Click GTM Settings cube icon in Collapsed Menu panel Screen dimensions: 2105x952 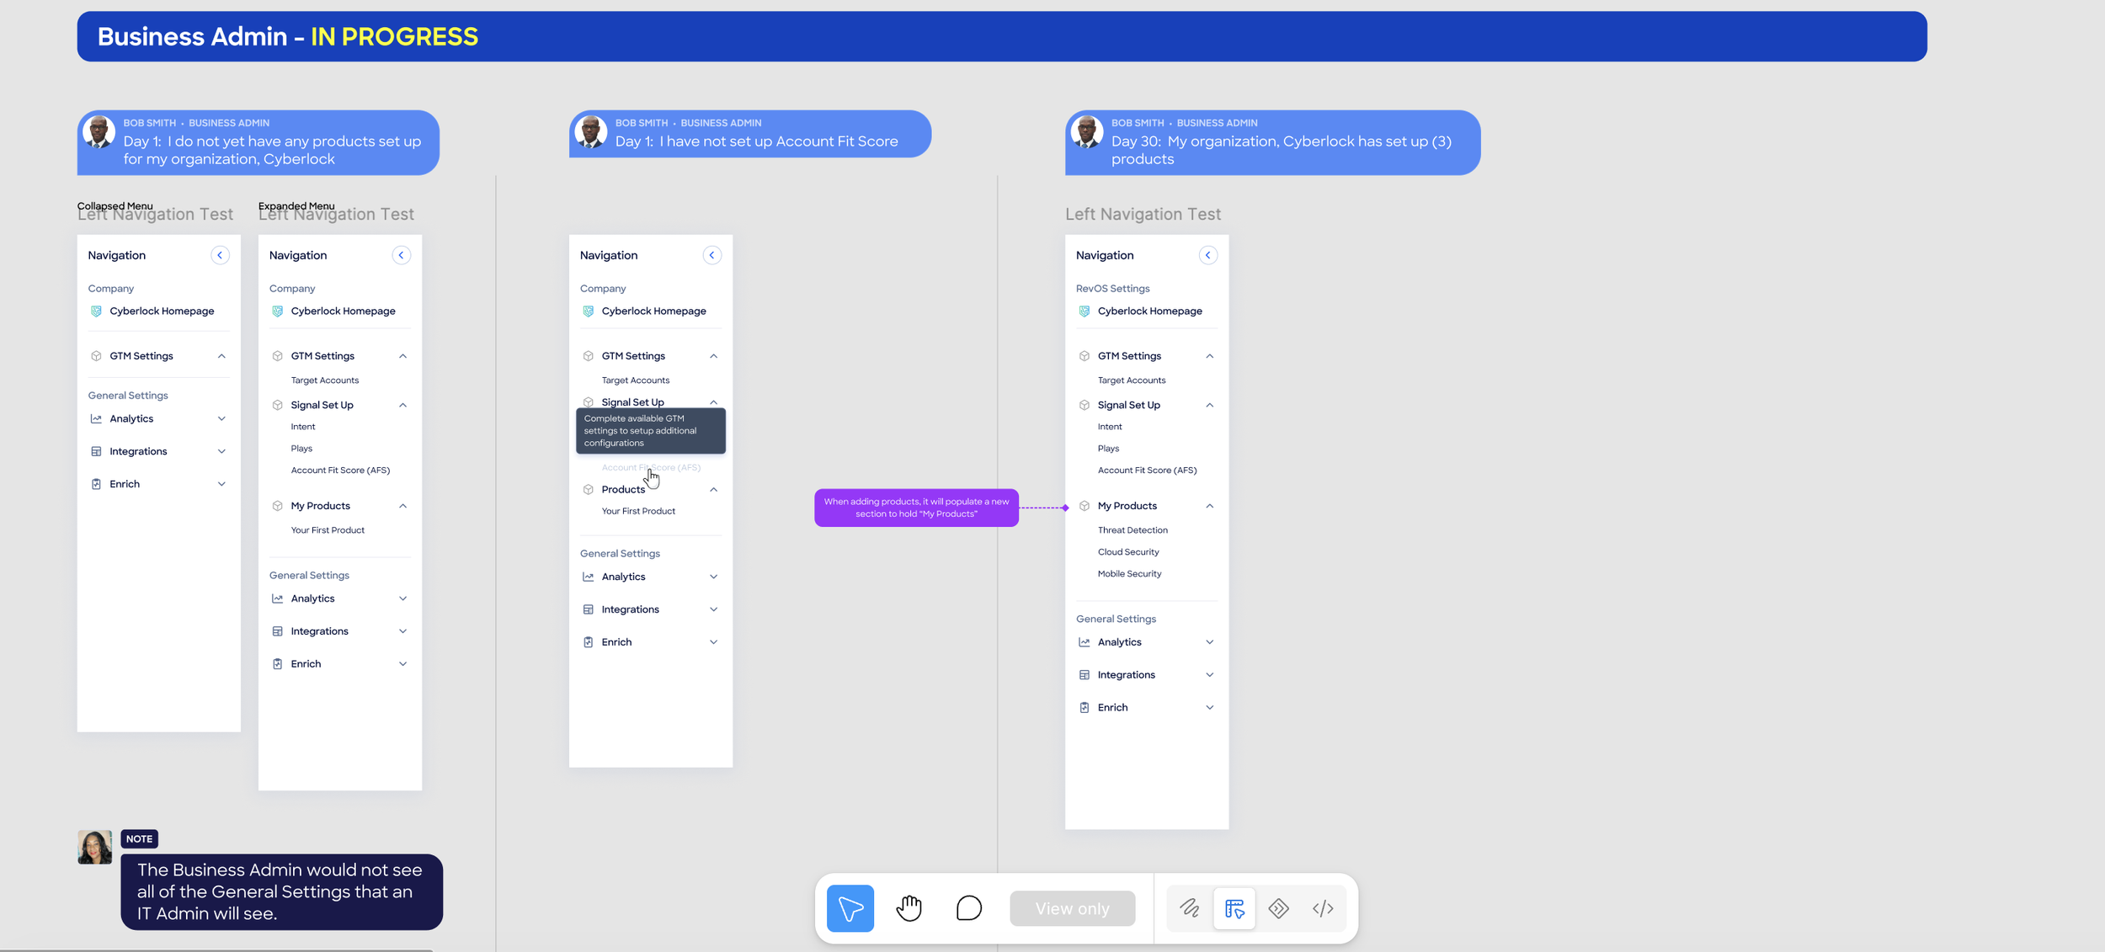[x=96, y=356]
